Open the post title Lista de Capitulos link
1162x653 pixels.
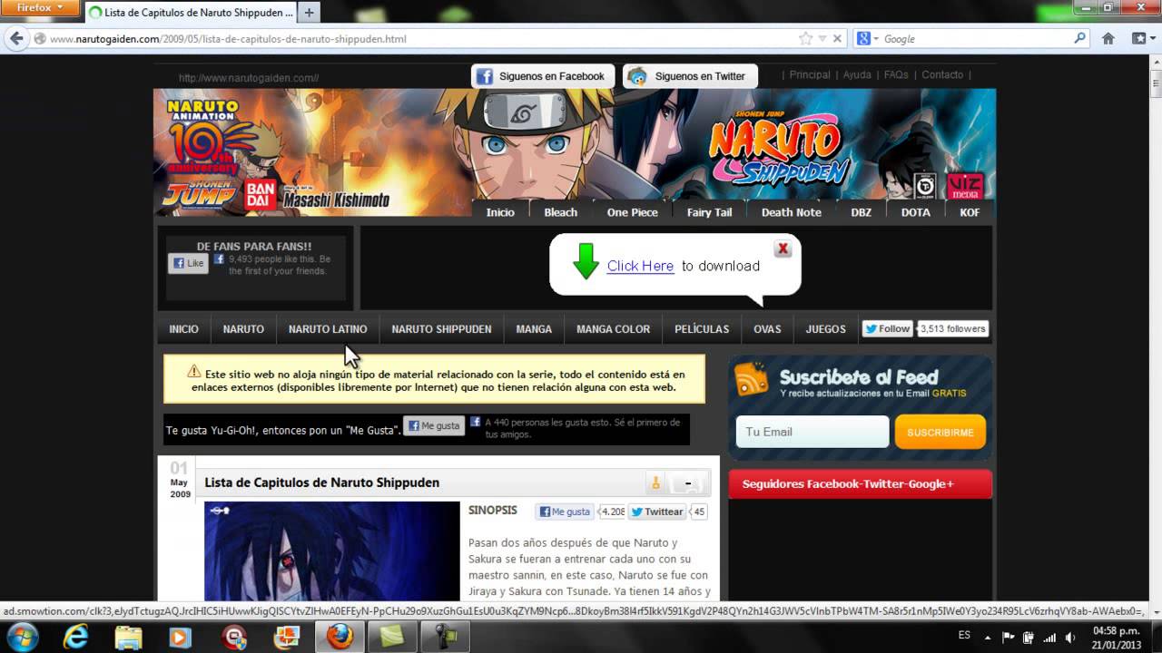pos(321,482)
